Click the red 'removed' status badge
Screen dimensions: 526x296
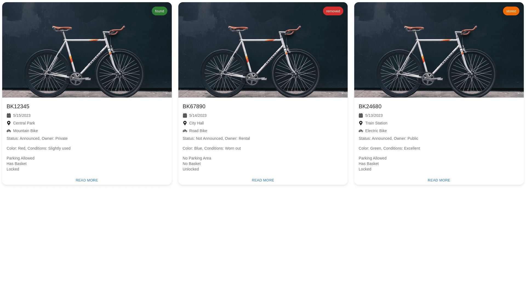pos(333,11)
